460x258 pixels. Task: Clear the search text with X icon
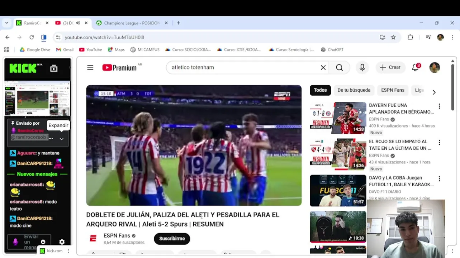pyautogui.click(x=323, y=67)
